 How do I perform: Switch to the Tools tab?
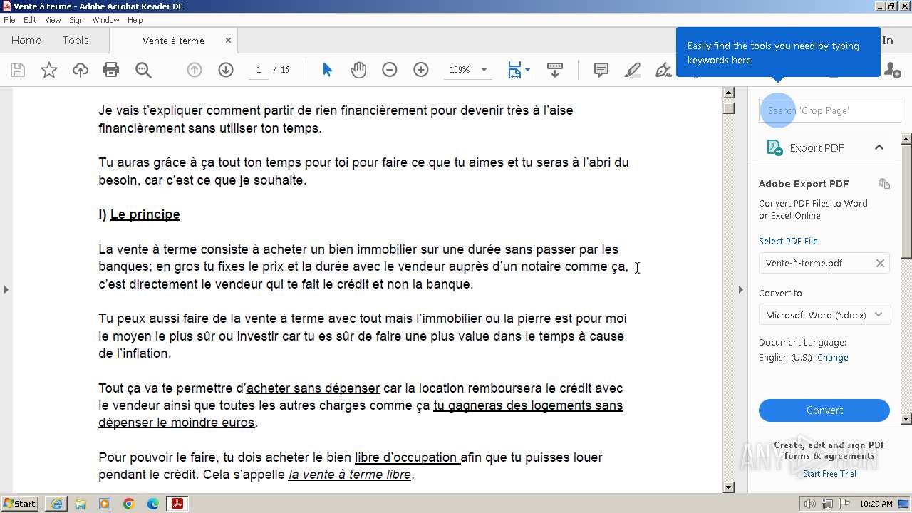(75, 41)
